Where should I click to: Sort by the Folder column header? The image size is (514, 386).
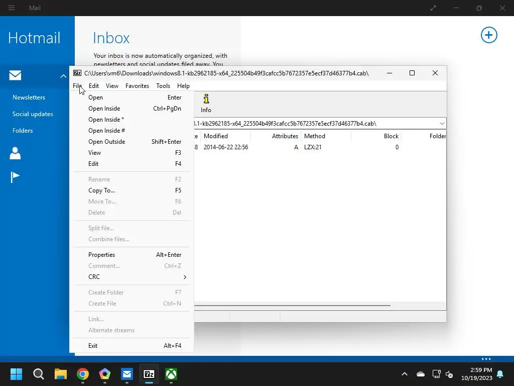coord(424,136)
